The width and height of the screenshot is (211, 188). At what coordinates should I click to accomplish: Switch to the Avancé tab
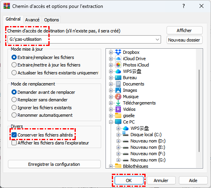click(x=32, y=20)
